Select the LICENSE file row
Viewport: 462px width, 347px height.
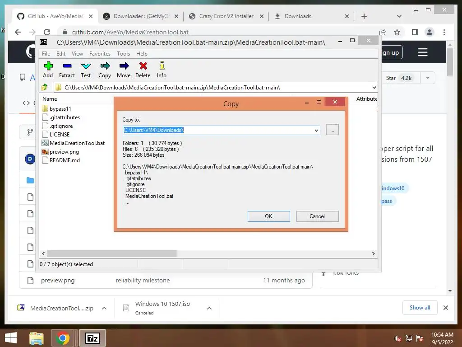click(56, 135)
